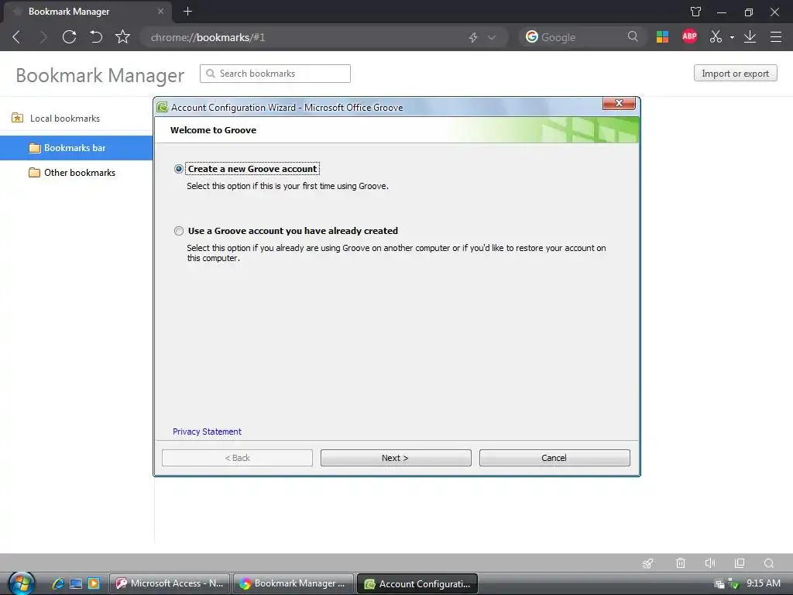Click the undo/restore arrow icon in toolbar
The height and width of the screenshot is (595, 793).
pyautogui.click(x=95, y=37)
